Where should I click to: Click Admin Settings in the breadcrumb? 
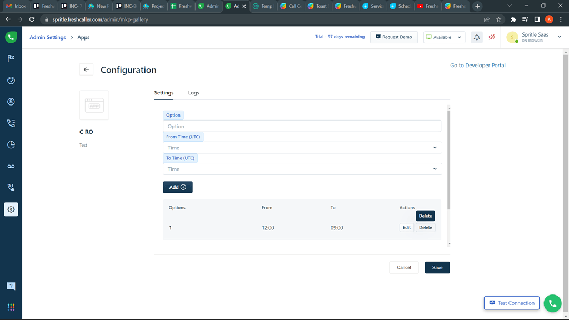[x=47, y=37]
